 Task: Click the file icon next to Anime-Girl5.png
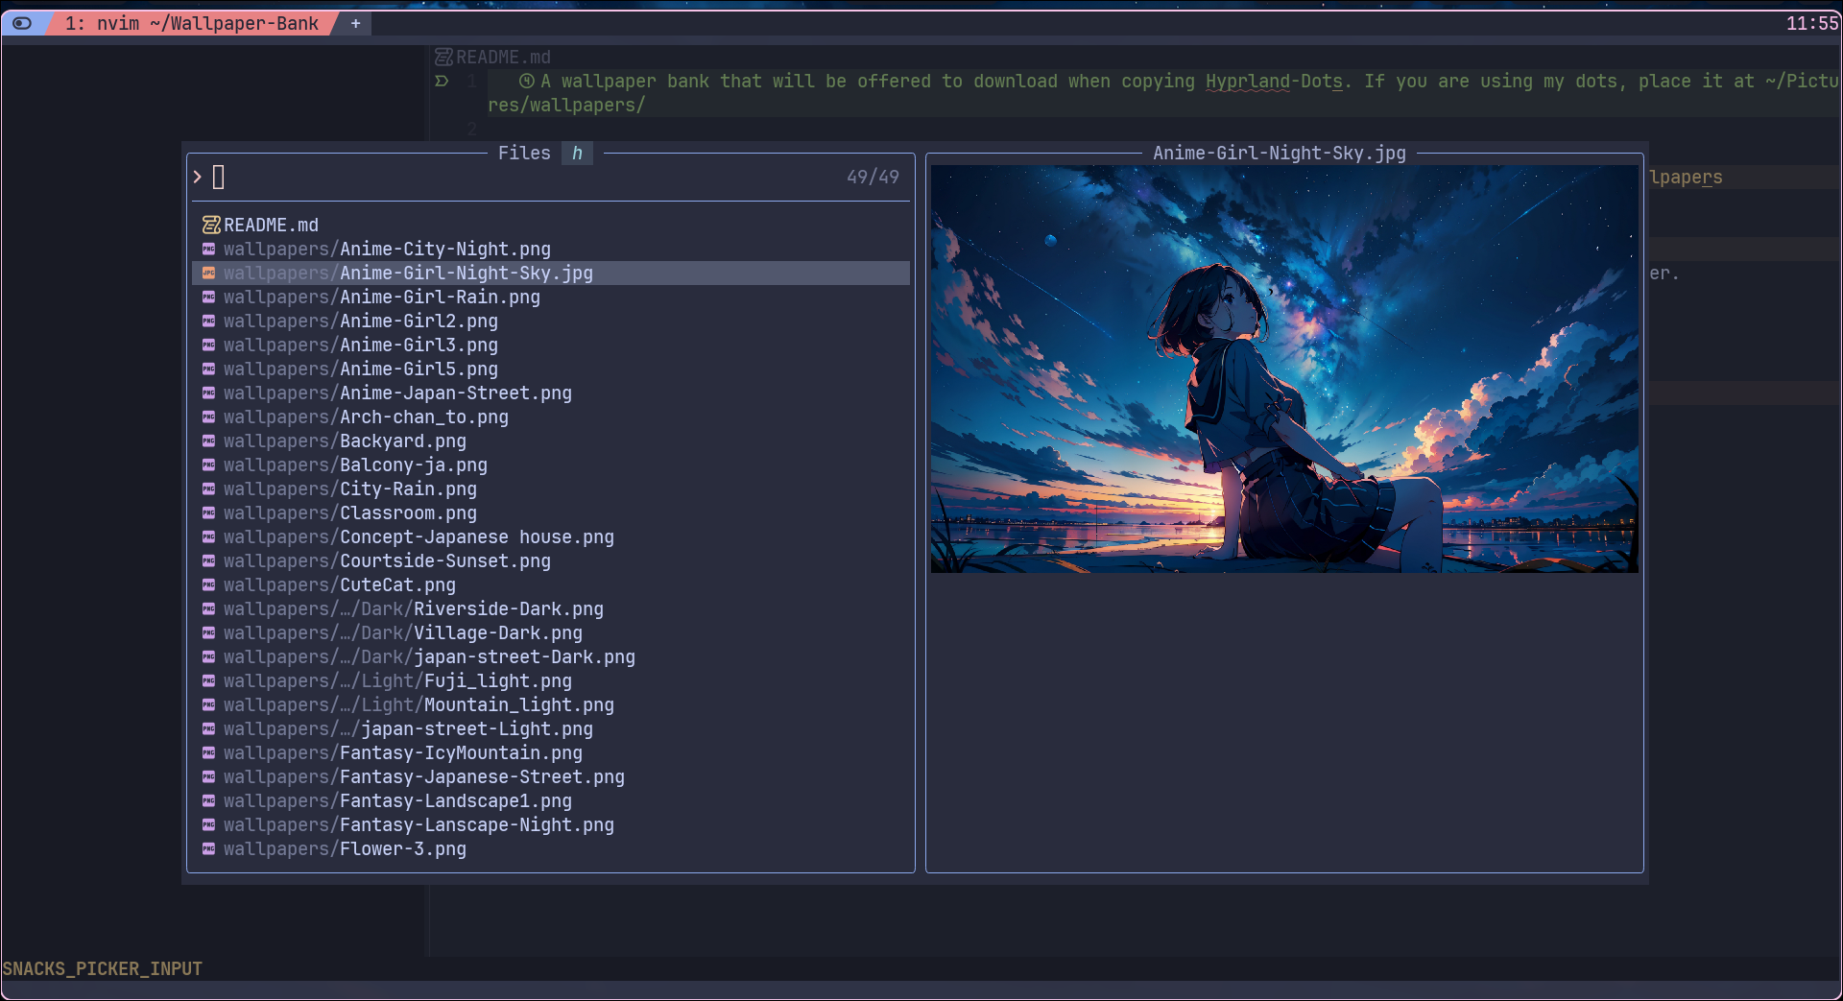coord(208,369)
